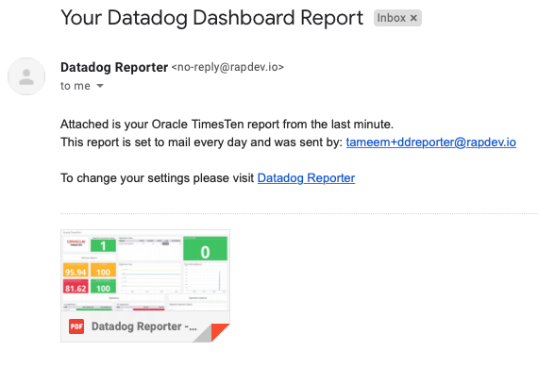Click the 'Your Datadog Dashboard Report' subject
This screenshot has height=368, width=538.
211,18
